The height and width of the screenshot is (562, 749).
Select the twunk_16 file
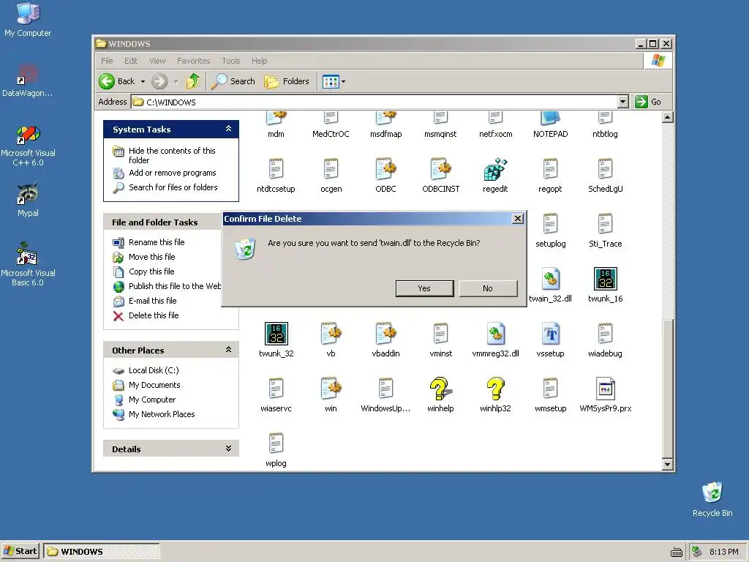click(605, 279)
